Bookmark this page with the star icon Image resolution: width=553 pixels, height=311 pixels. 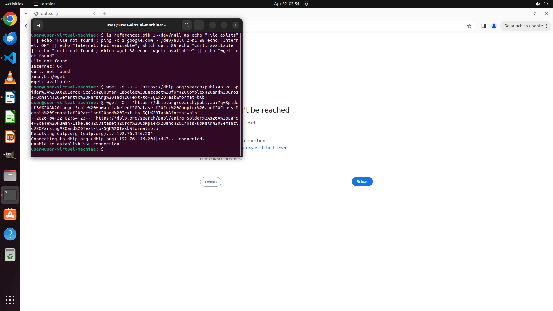[x=469, y=26]
